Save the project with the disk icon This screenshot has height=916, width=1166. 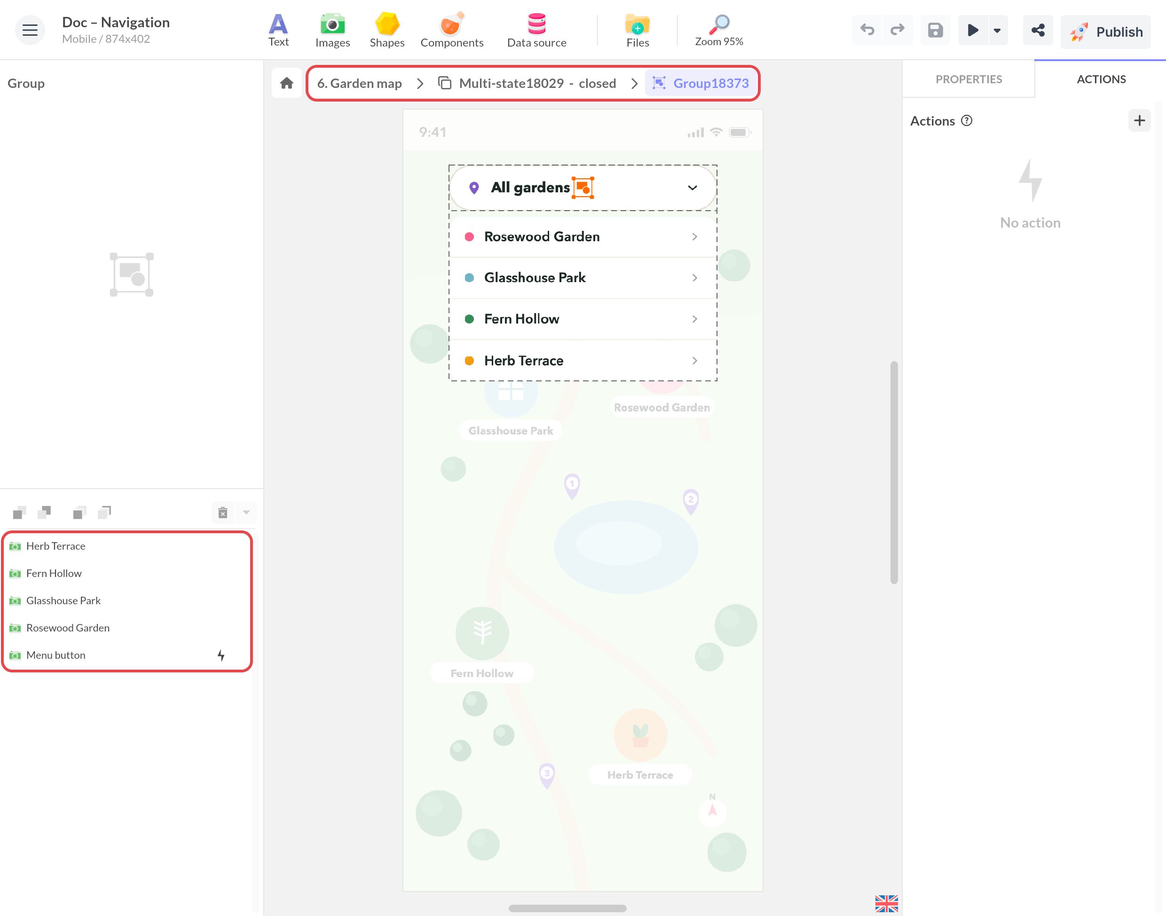pos(936,30)
